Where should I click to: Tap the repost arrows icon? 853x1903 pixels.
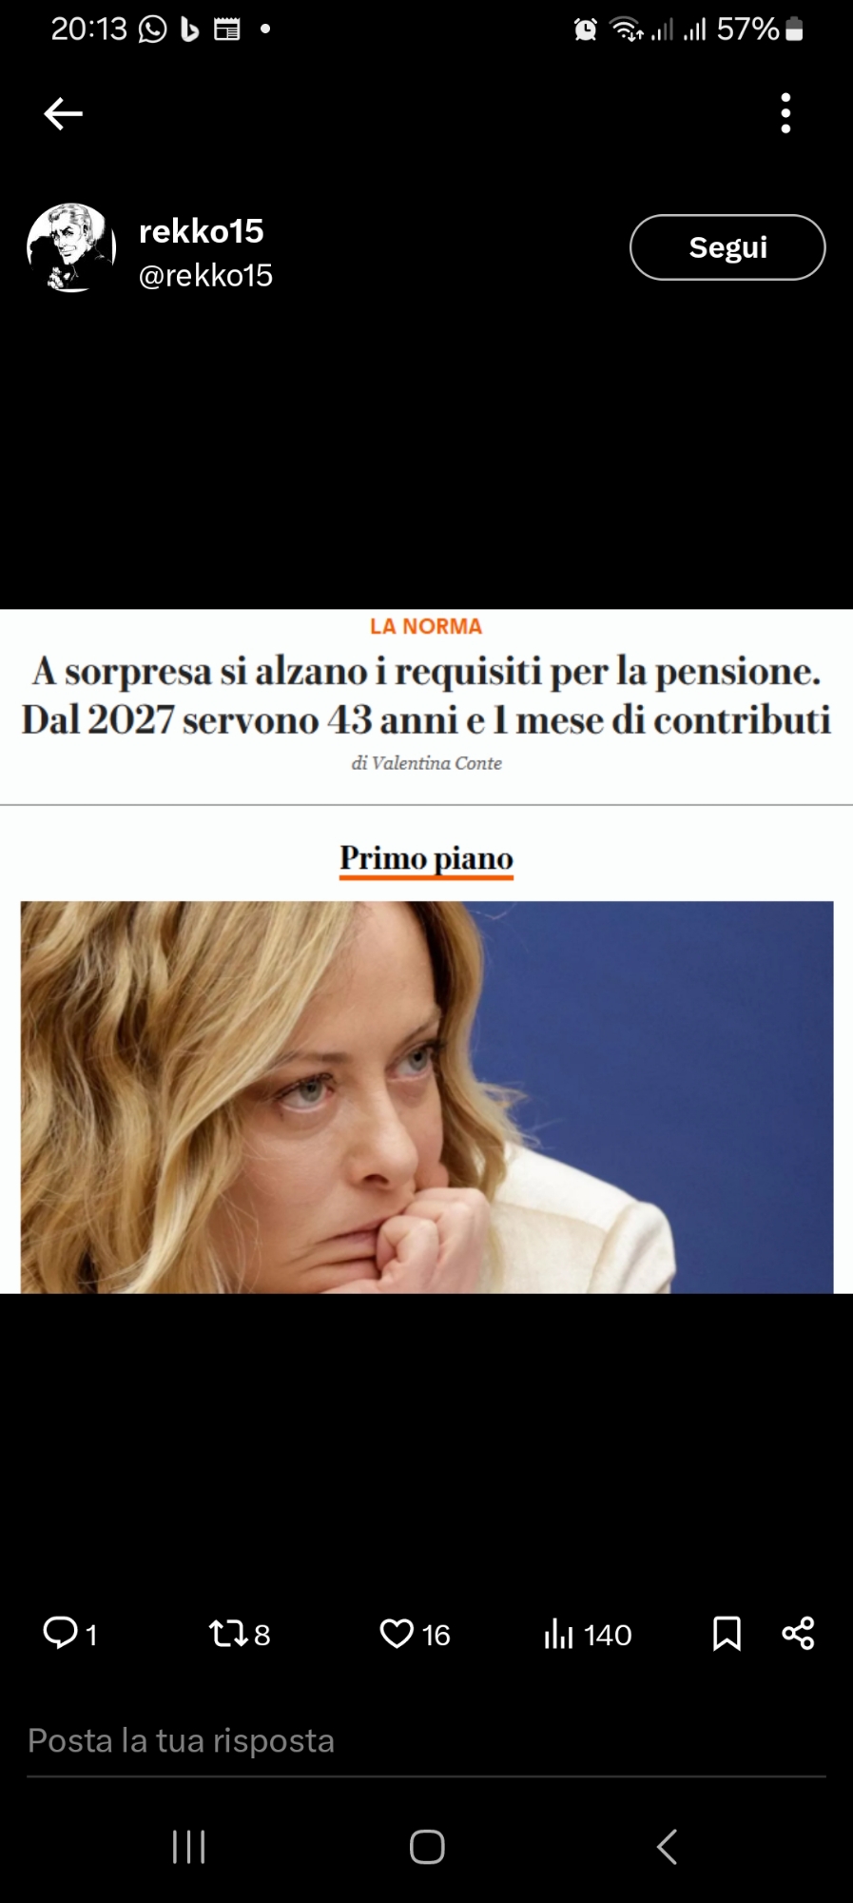[228, 1634]
